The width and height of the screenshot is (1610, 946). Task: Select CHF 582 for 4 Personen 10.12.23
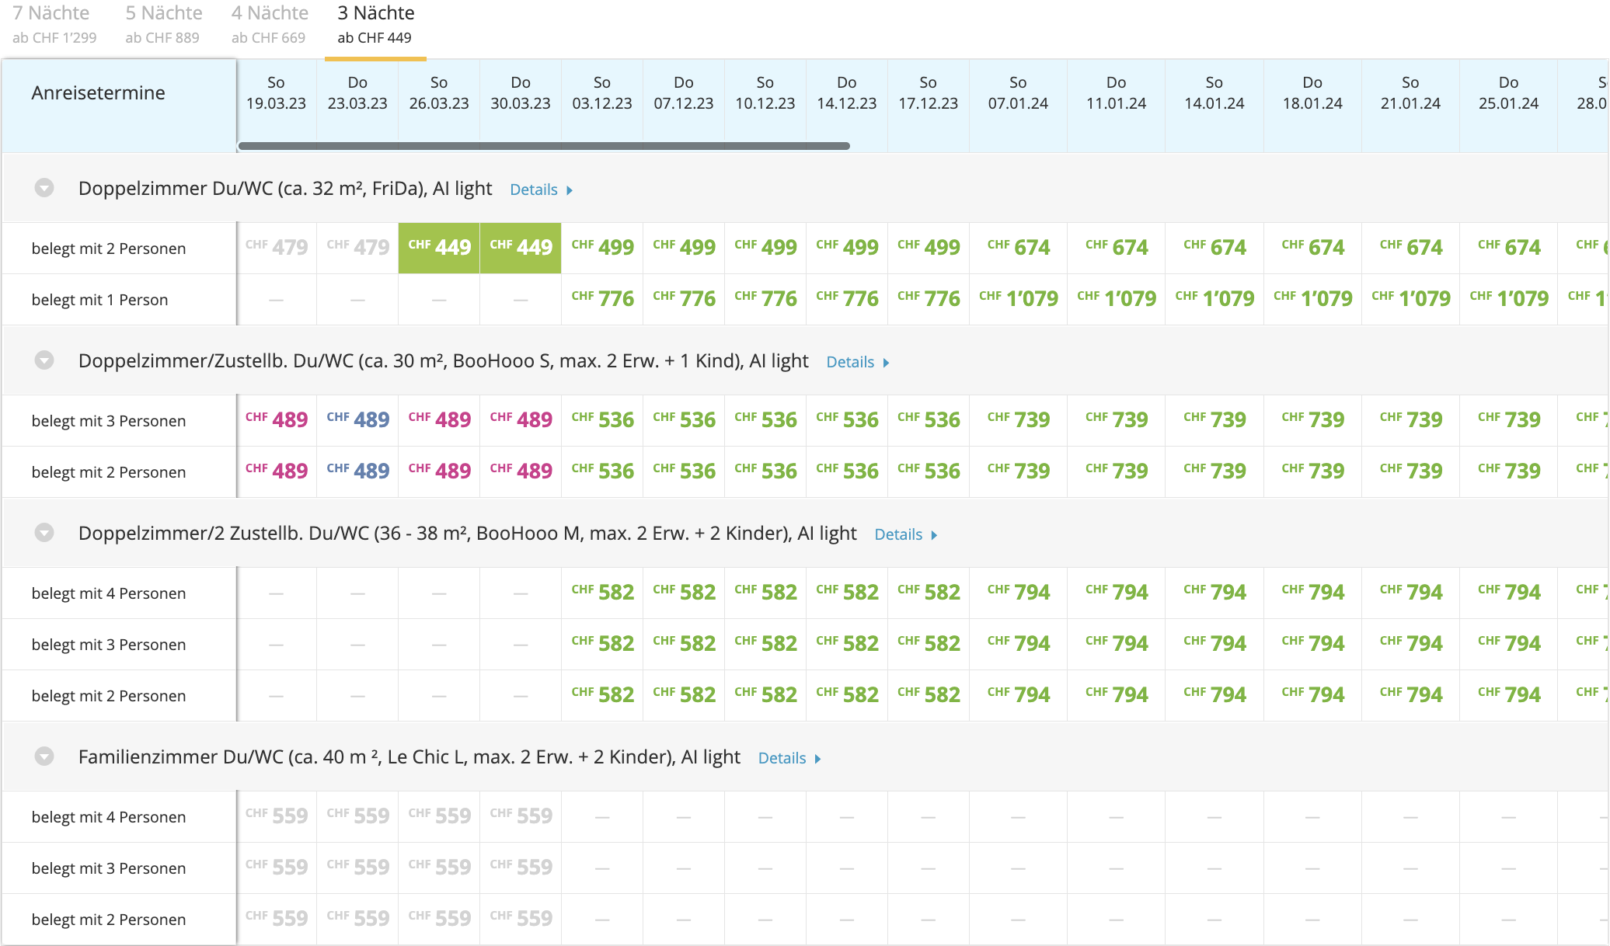pyautogui.click(x=765, y=593)
